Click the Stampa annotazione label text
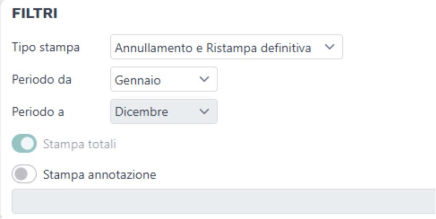This screenshot has height=219, width=436. [x=100, y=175]
